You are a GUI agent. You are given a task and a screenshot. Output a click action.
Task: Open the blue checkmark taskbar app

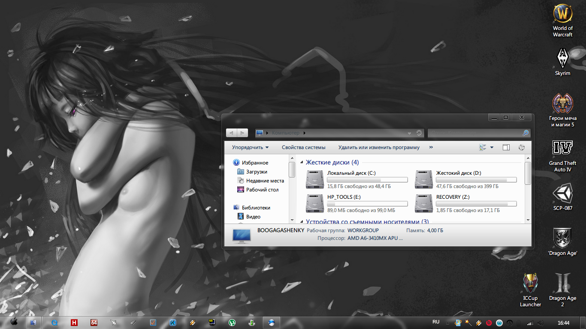pos(153,323)
